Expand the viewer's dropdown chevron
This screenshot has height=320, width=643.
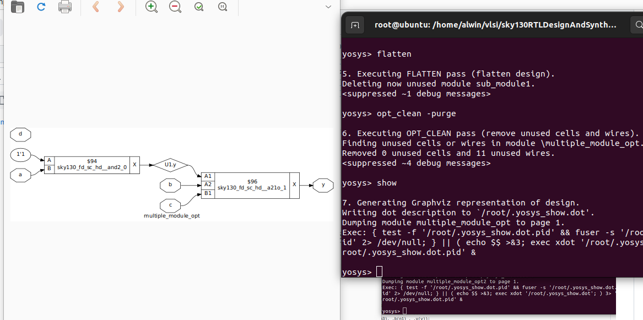tap(328, 7)
